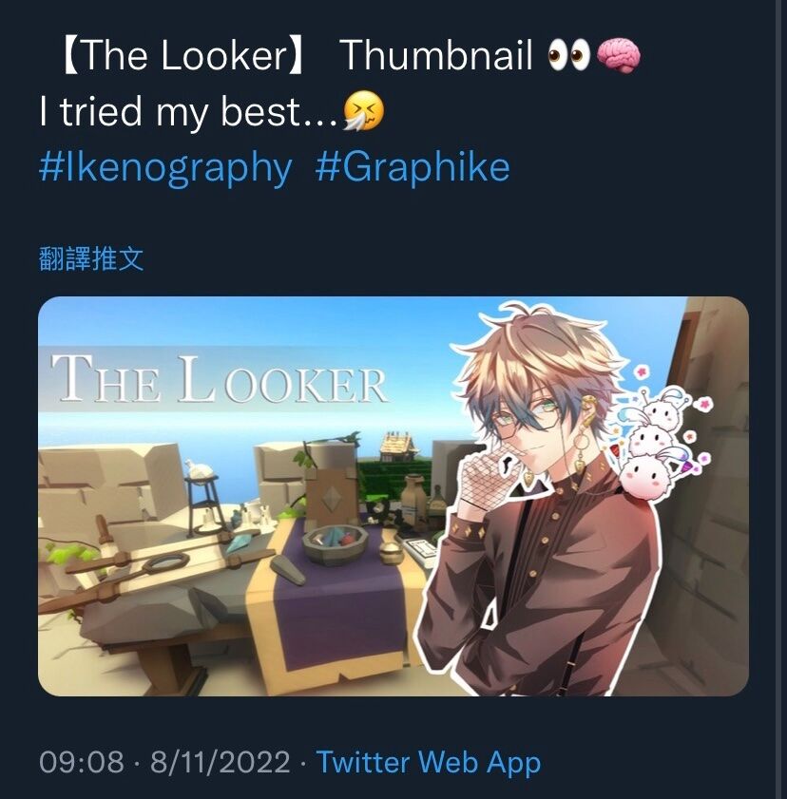
Task: Click the 【The Looker】 text in tweet
Action: click(183, 56)
